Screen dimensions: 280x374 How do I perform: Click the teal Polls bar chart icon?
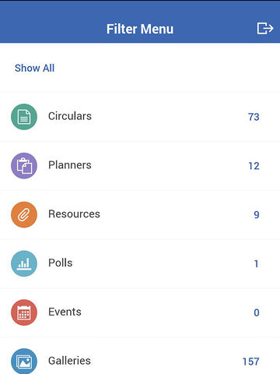click(x=24, y=263)
